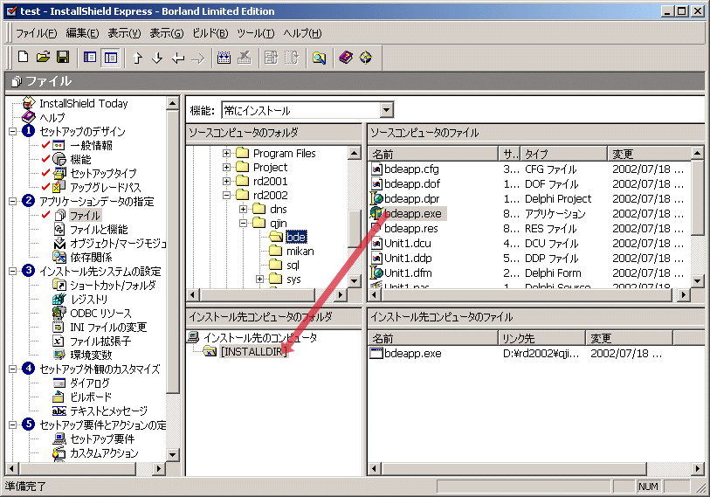Open ビルボード item in the tree
The height and width of the screenshot is (497, 710).
(91, 397)
